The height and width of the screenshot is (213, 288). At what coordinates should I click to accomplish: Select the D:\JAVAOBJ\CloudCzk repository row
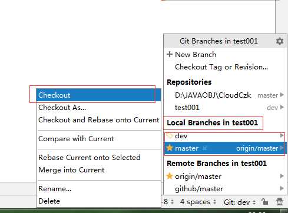click(x=226, y=95)
